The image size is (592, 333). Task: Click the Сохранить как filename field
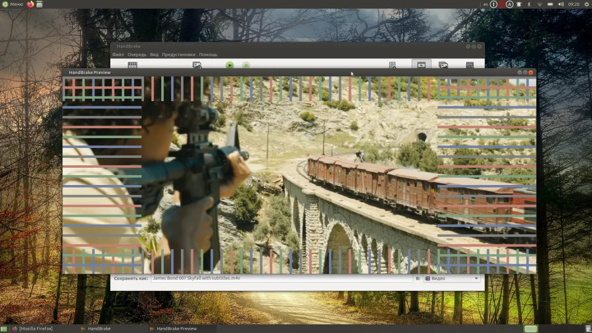point(282,278)
